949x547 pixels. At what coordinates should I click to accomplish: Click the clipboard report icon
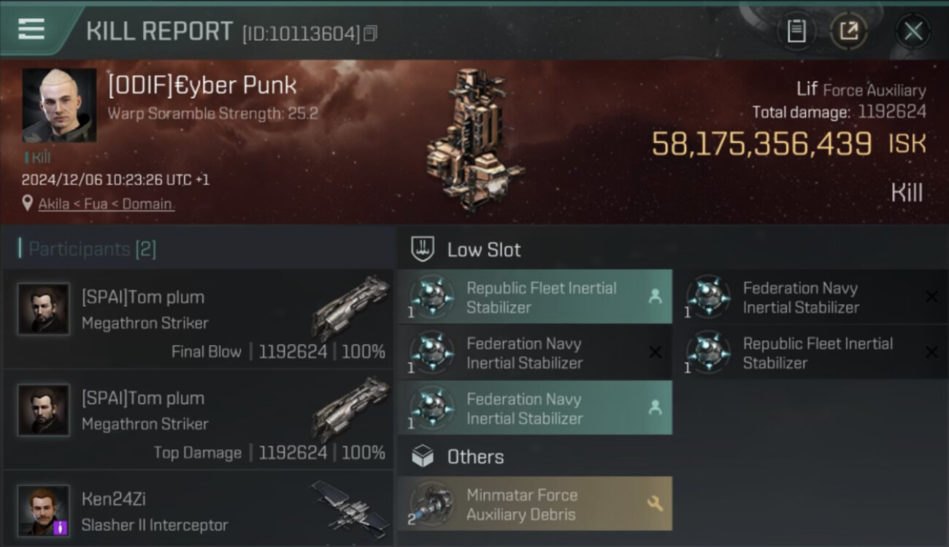pyautogui.click(x=796, y=31)
